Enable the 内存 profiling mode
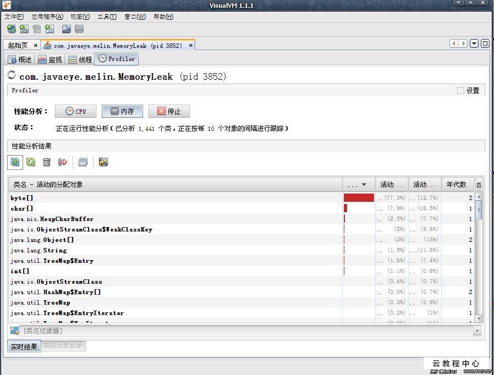 [x=122, y=111]
